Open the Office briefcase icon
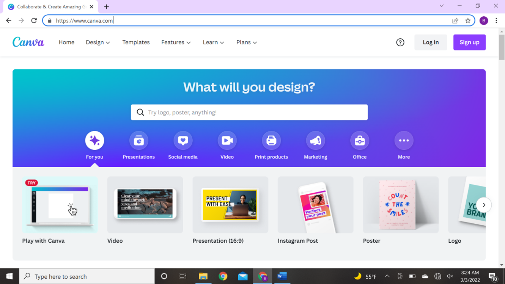 click(x=360, y=141)
